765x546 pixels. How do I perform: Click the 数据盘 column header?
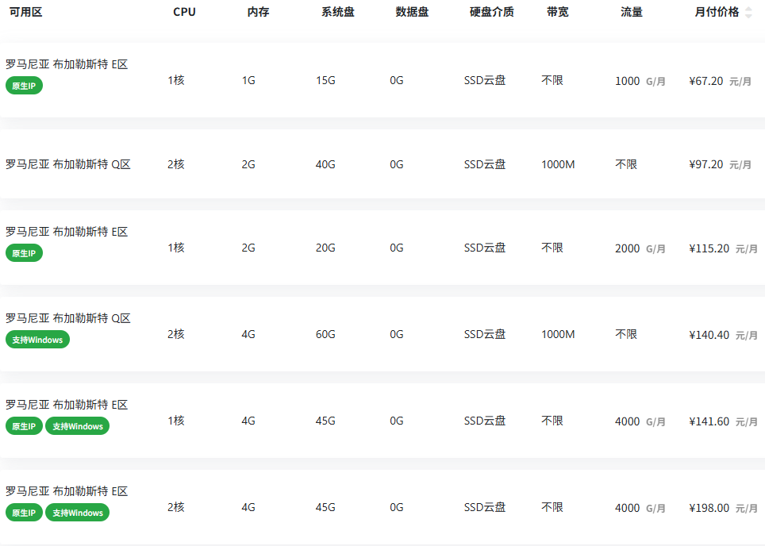pyautogui.click(x=412, y=12)
